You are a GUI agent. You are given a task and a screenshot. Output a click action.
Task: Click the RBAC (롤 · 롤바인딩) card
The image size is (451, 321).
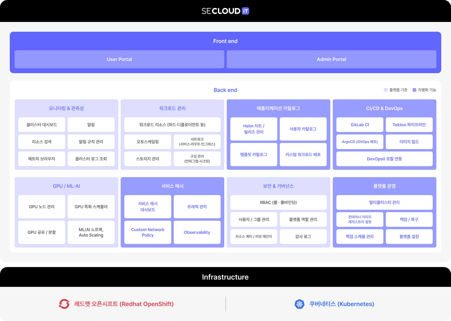click(279, 202)
